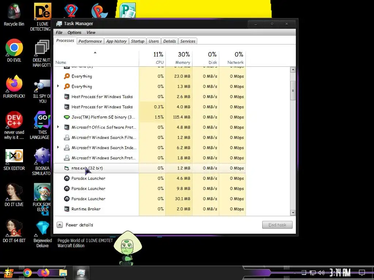Image resolution: width=374 pixels, height=280 pixels.
Task: Switch to the Services tab
Action: pos(188,41)
